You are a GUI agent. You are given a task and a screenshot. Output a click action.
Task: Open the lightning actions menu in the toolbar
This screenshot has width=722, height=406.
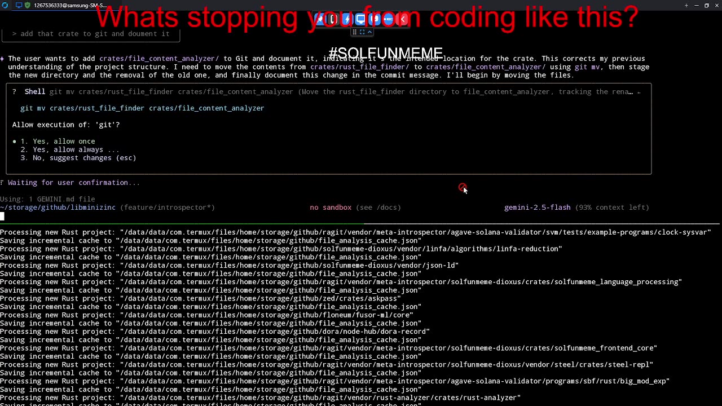coord(347,19)
